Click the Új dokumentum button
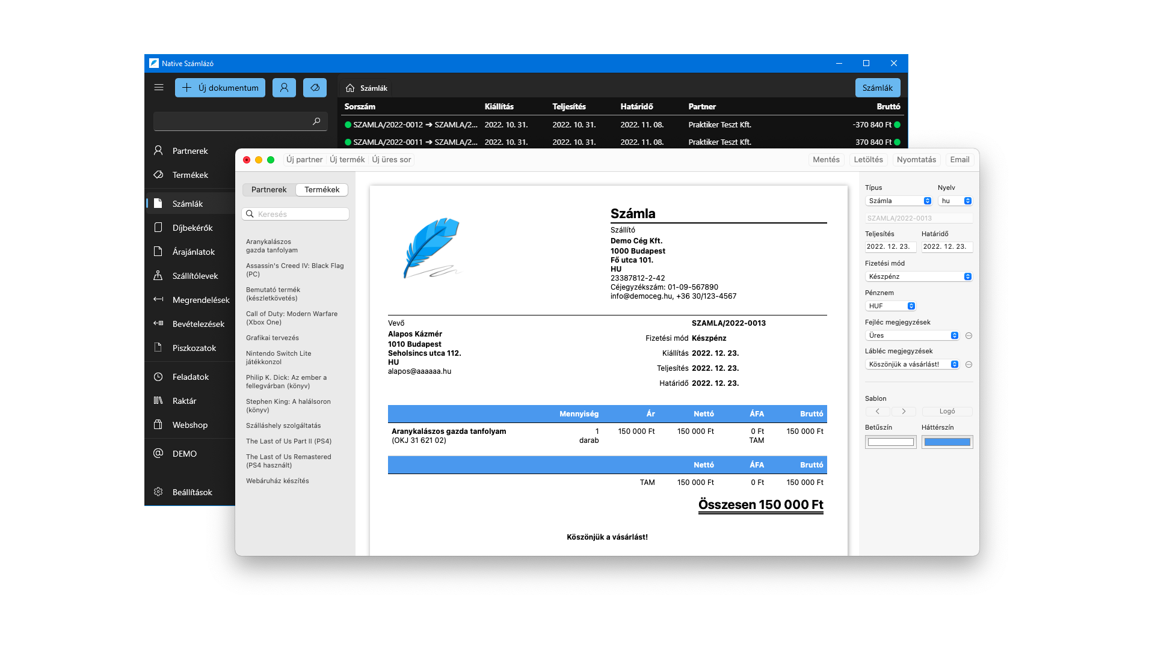The height and width of the screenshot is (649, 1155). coord(220,88)
